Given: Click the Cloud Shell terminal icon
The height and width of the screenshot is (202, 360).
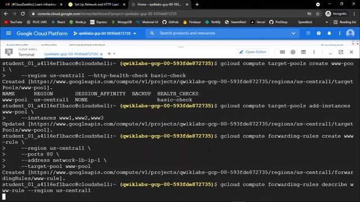Looking at the screenshot, I should [x=9, y=52].
